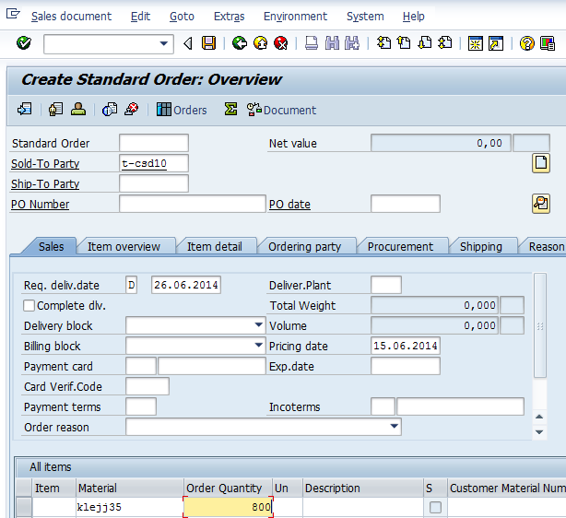
Task: Switch to the Shipping tab
Action: pos(481,246)
